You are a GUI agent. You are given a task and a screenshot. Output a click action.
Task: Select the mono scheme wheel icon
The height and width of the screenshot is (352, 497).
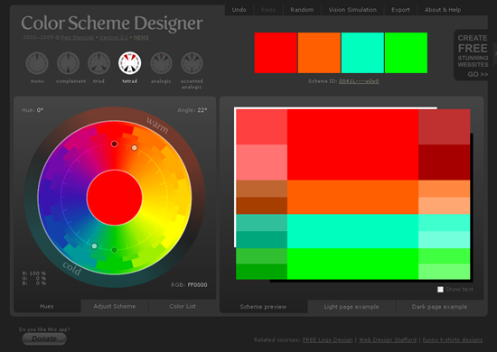coord(37,63)
